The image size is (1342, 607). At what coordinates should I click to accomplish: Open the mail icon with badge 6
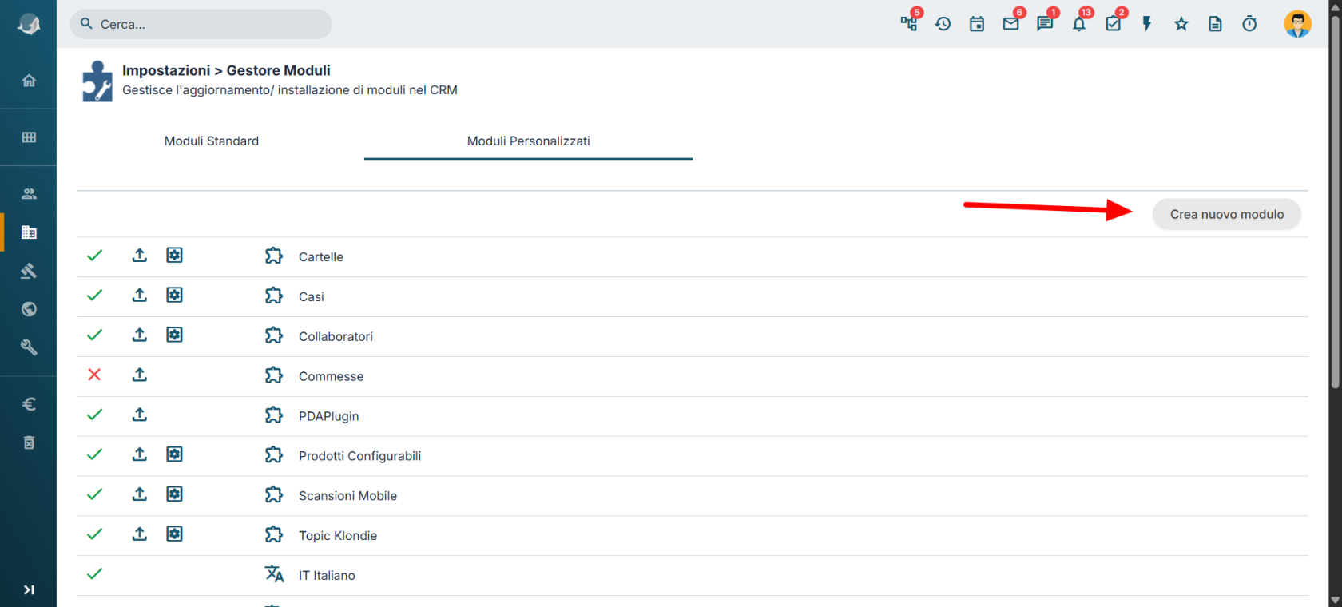click(x=1011, y=24)
